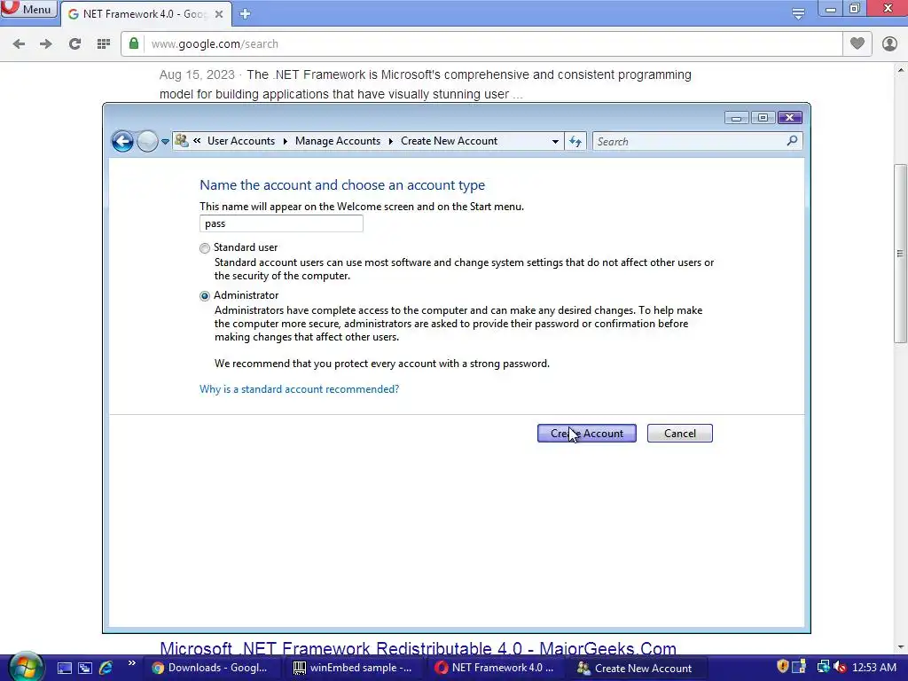The image size is (908, 681).
Task: Click forward arrow in User Accounts window
Action: 148,141
